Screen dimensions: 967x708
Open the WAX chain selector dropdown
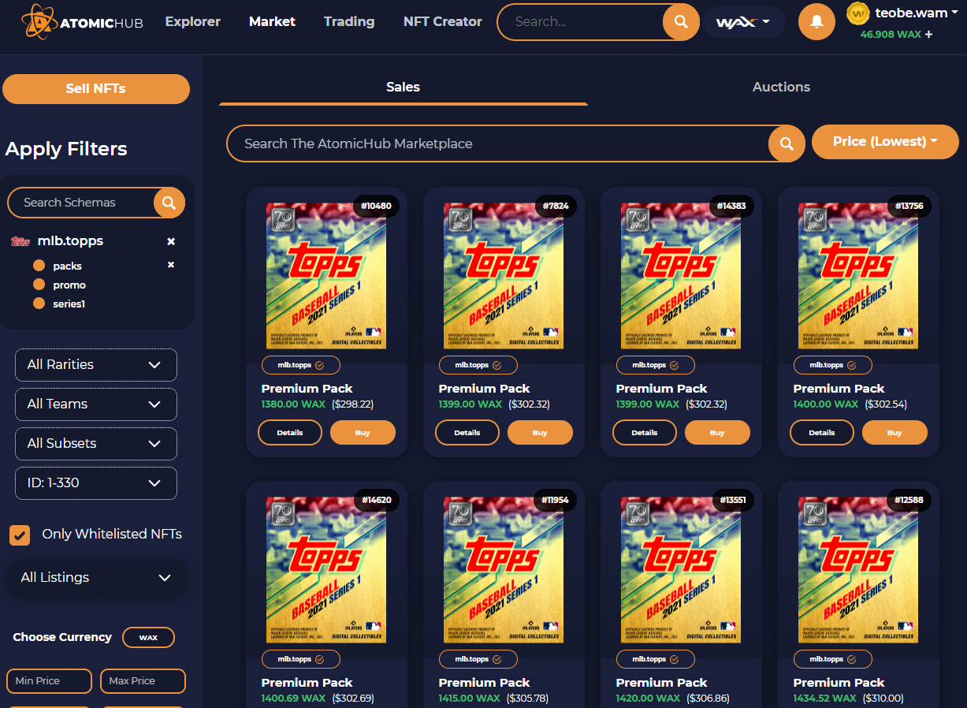click(x=744, y=22)
